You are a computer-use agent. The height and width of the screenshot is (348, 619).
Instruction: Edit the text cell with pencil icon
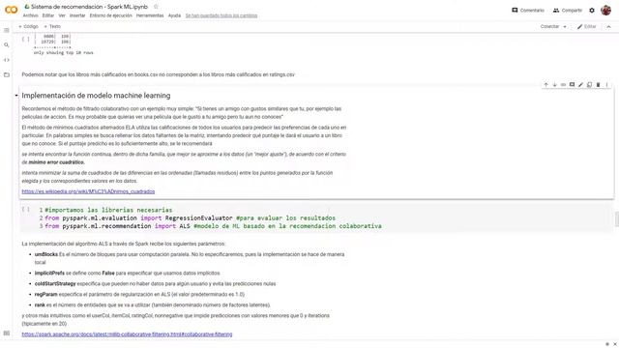(580, 85)
